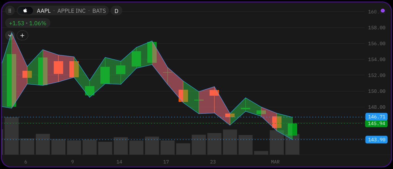Click the 146.71 blue price label
The height and width of the screenshot is (169, 393).
[x=376, y=117]
